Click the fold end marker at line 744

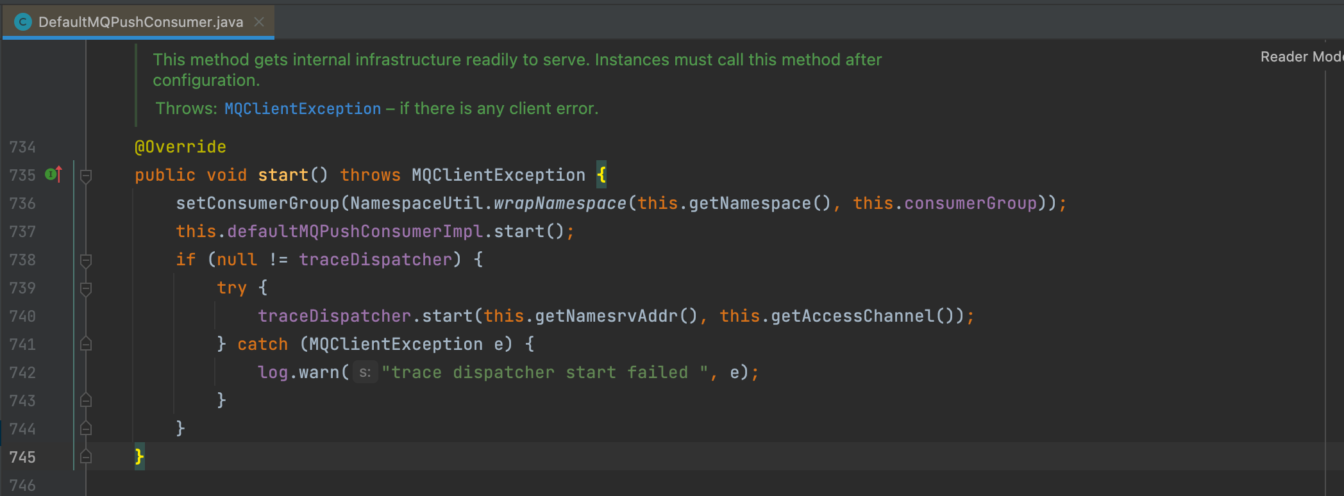coord(86,429)
